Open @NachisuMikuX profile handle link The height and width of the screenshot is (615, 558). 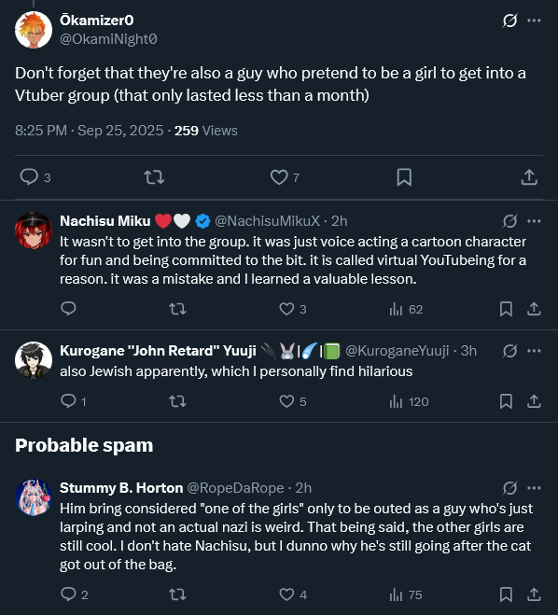point(268,221)
